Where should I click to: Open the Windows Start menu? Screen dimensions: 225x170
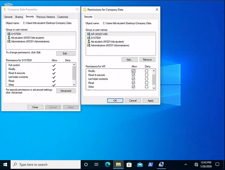[x=5, y=165]
